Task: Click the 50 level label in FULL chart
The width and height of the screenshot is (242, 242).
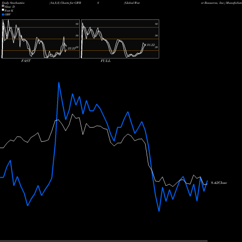Action: (x=156, y=35)
